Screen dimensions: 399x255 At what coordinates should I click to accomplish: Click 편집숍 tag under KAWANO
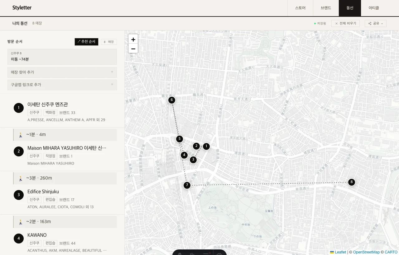(x=50, y=243)
